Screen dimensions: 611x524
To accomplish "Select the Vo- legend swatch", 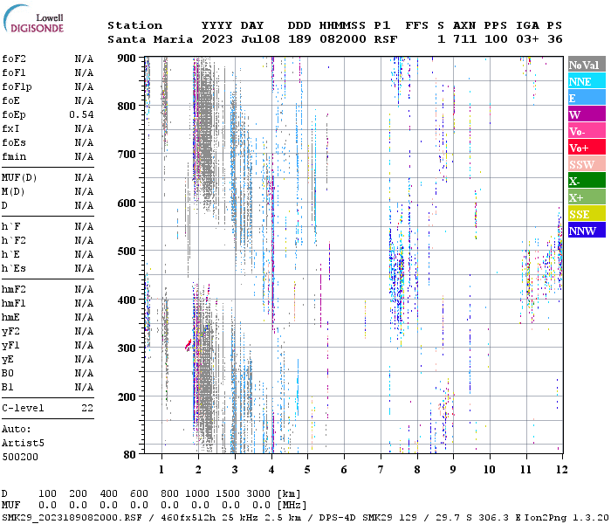I will tap(587, 131).
